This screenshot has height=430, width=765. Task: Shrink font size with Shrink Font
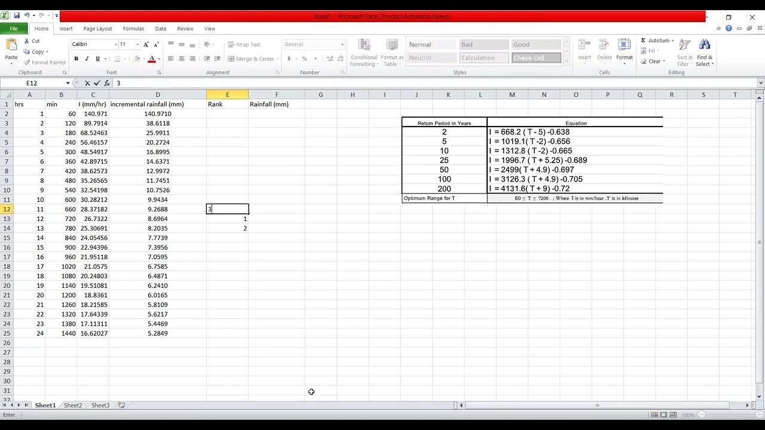pos(156,44)
